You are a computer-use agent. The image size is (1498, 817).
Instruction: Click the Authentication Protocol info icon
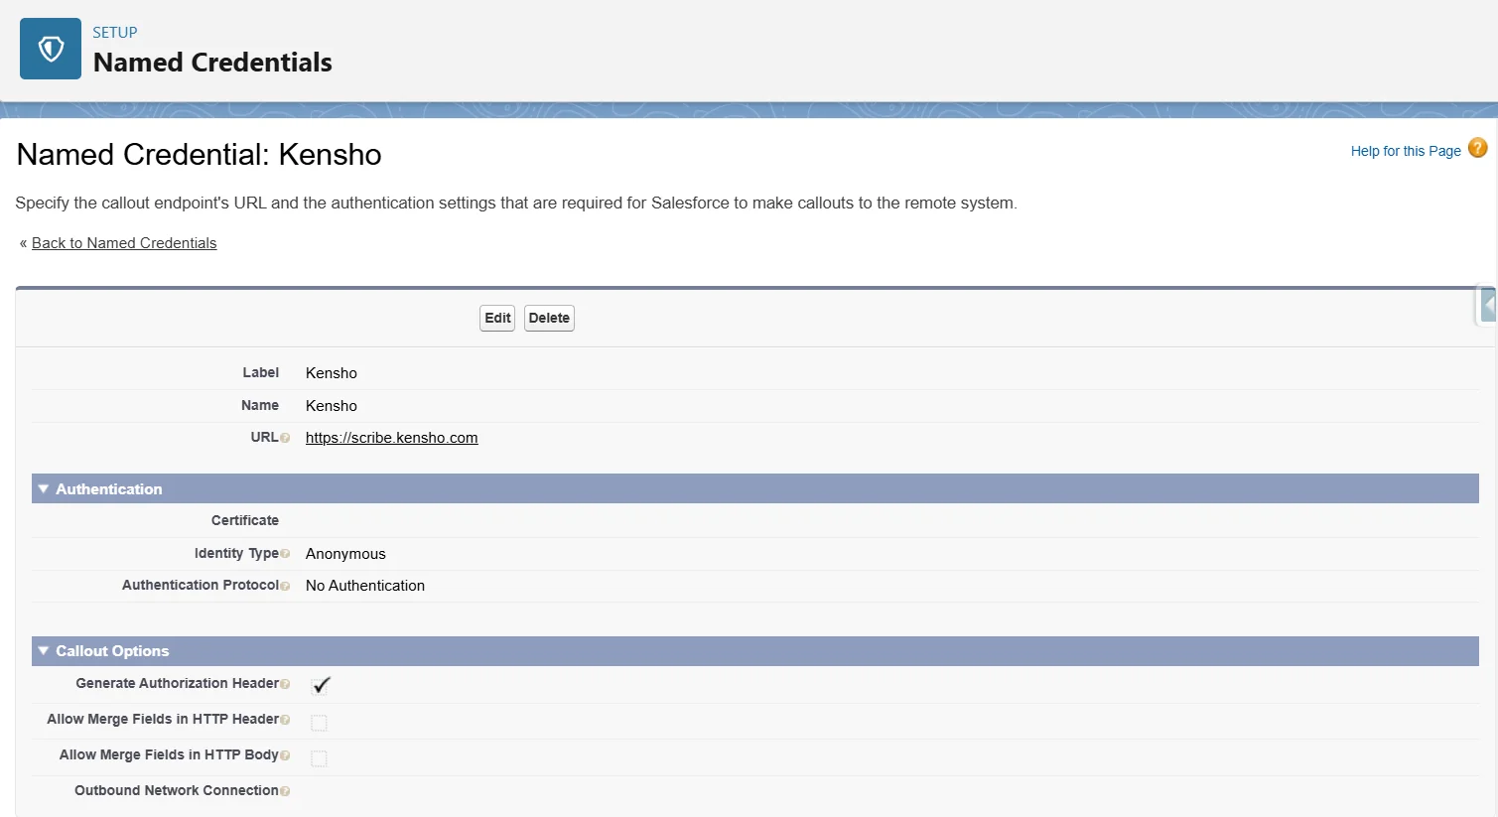(285, 586)
